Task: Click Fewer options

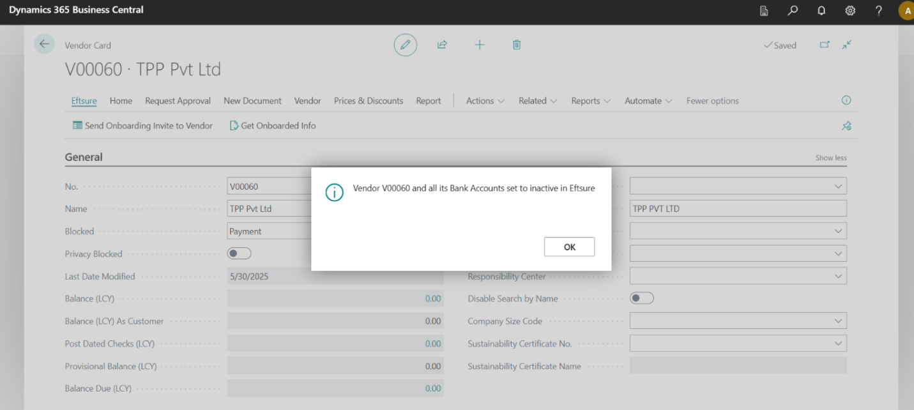Action: pyautogui.click(x=712, y=101)
